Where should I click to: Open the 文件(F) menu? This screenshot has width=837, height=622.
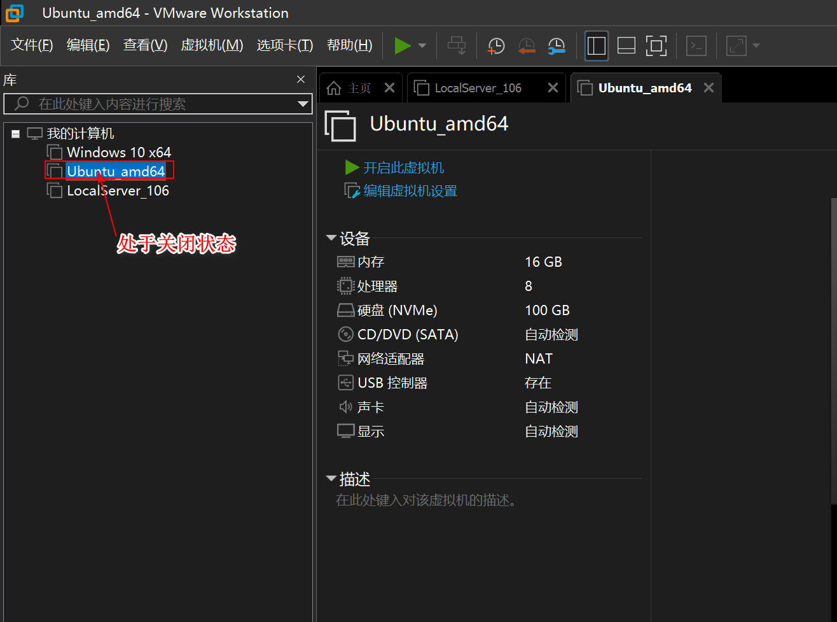tap(32, 45)
